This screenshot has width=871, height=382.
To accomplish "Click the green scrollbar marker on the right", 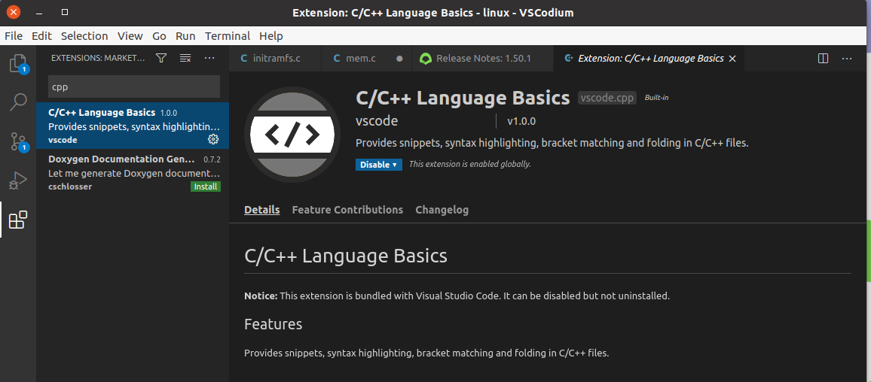I will (x=869, y=251).
